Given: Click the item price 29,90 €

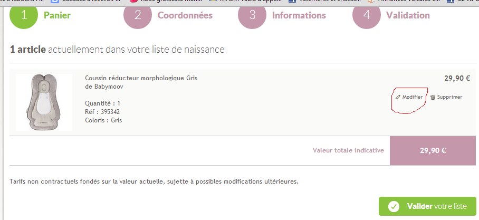Looking at the screenshot, I should click(x=457, y=78).
